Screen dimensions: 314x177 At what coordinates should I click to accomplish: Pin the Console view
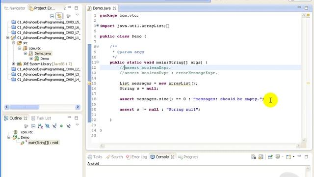(x=270, y=157)
